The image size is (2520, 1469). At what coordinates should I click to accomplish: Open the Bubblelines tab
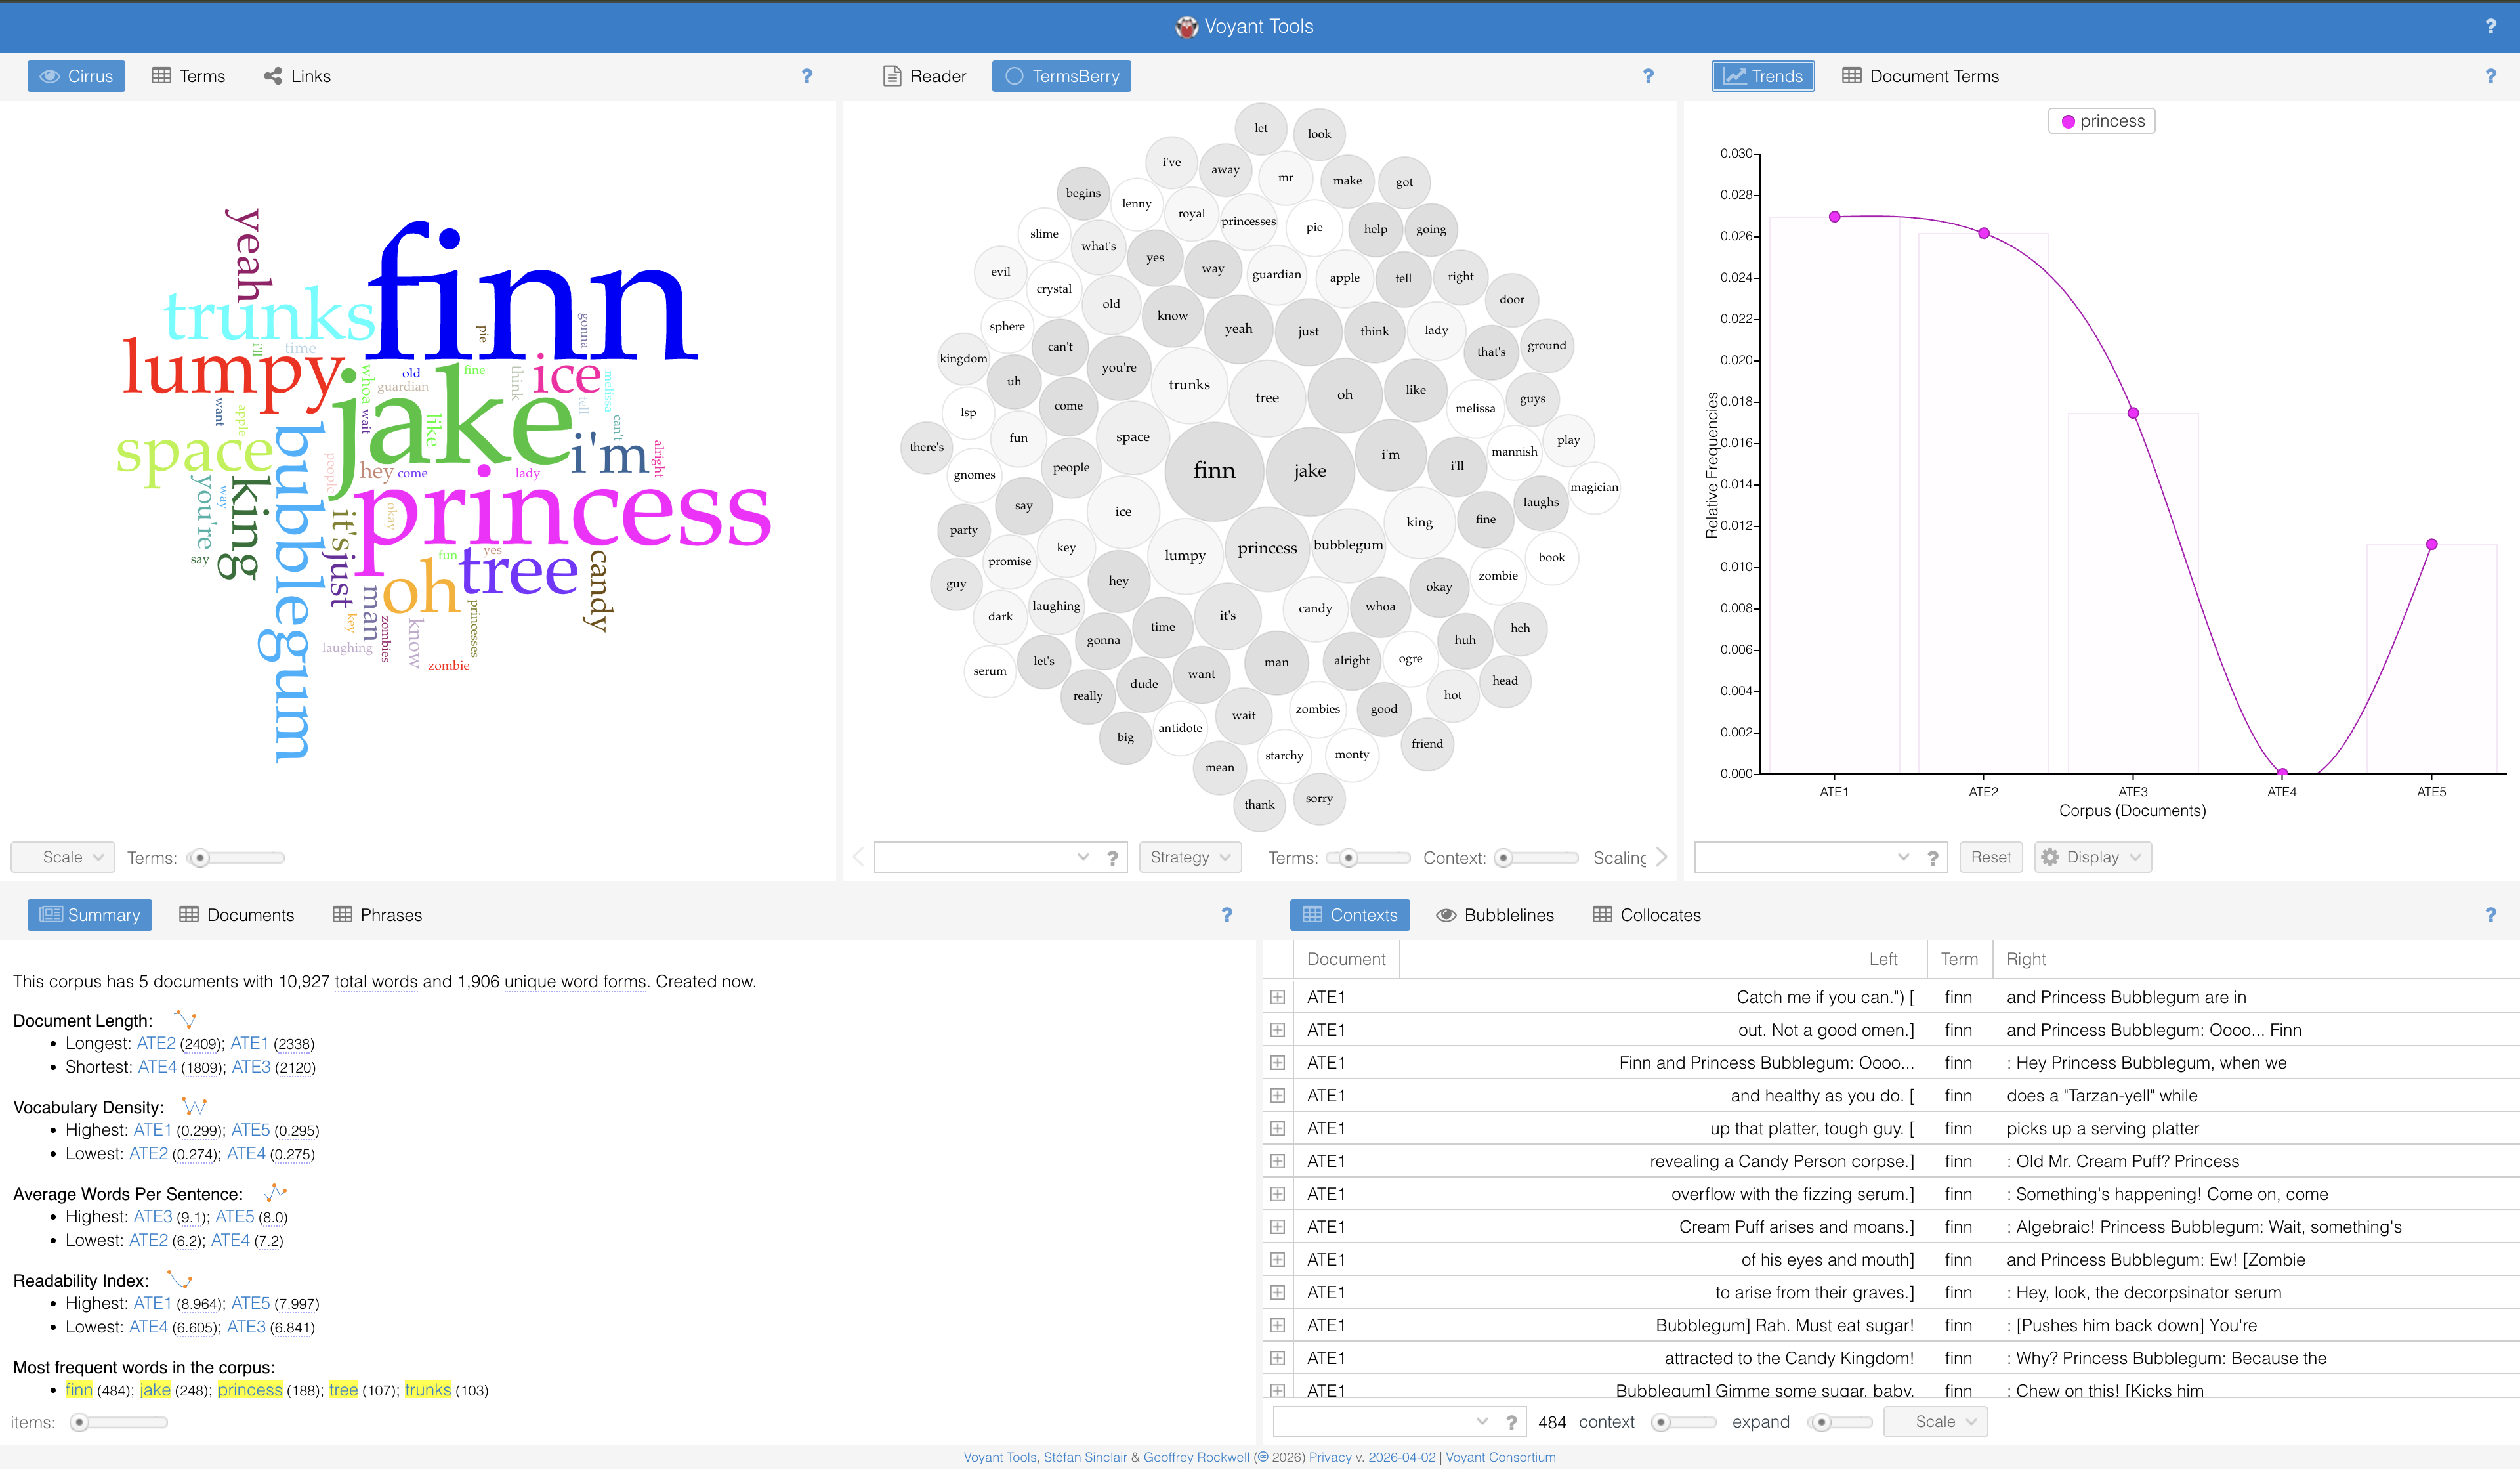[x=1495, y=915]
